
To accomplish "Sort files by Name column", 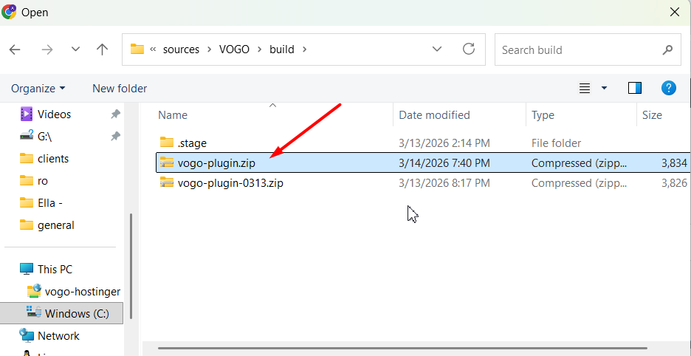I will coord(172,115).
